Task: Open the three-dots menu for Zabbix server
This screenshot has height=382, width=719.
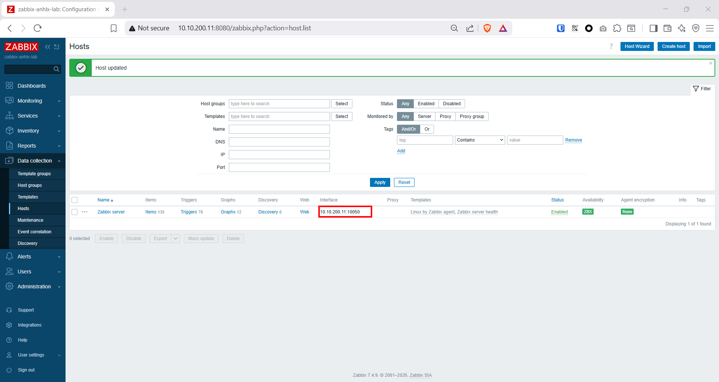Action: (x=85, y=212)
